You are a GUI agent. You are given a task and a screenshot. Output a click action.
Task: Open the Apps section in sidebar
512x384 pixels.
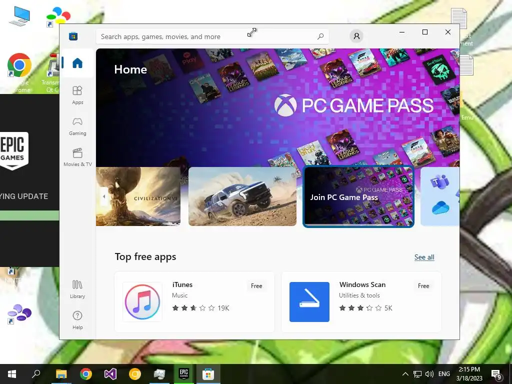point(77,95)
